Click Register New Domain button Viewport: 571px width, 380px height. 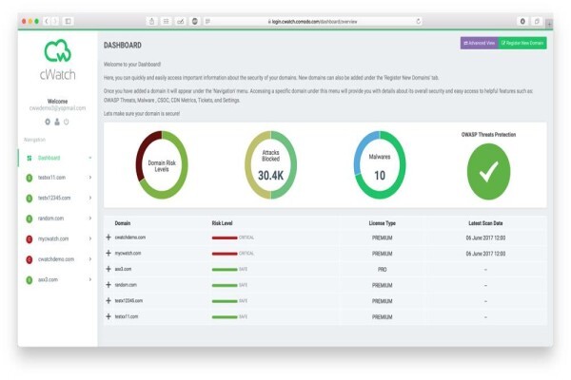point(522,43)
